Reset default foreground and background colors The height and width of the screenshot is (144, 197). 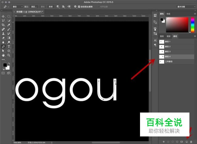[4, 69]
